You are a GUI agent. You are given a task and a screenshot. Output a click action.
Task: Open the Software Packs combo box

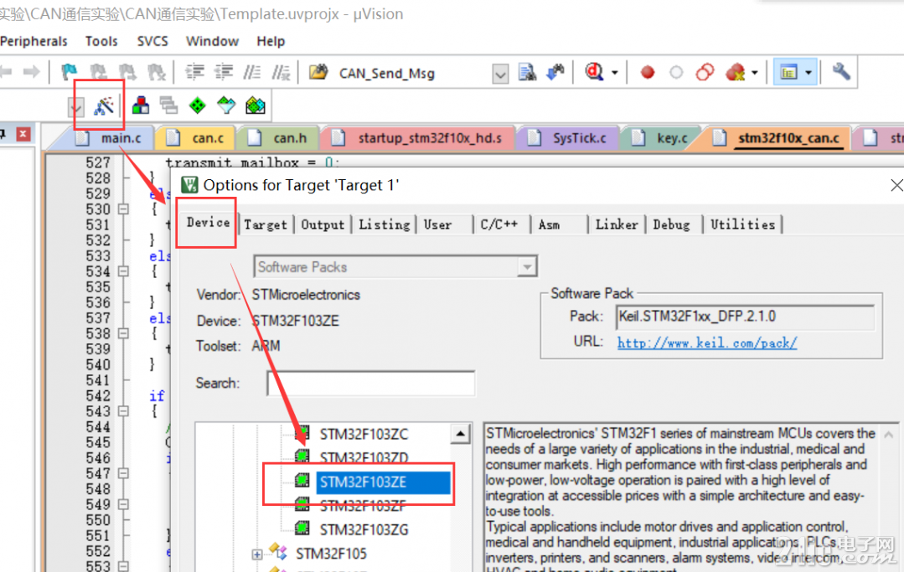pyautogui.click(x=395, y=266)
